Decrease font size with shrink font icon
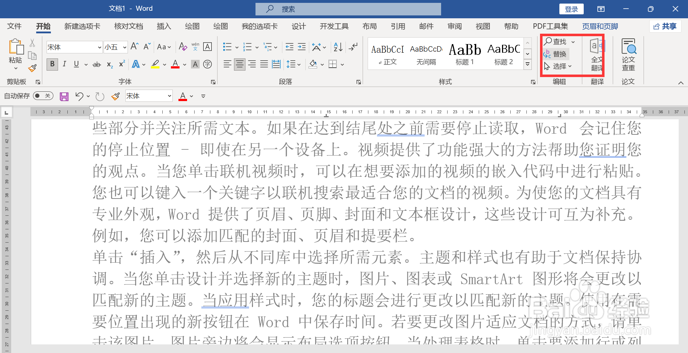 point(147,47)
